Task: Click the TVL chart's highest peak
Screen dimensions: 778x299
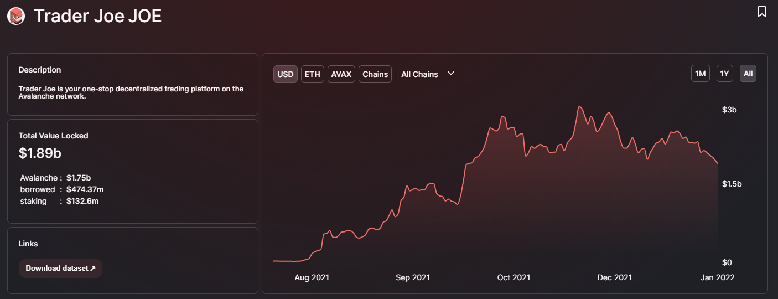Action: (579, 106)
